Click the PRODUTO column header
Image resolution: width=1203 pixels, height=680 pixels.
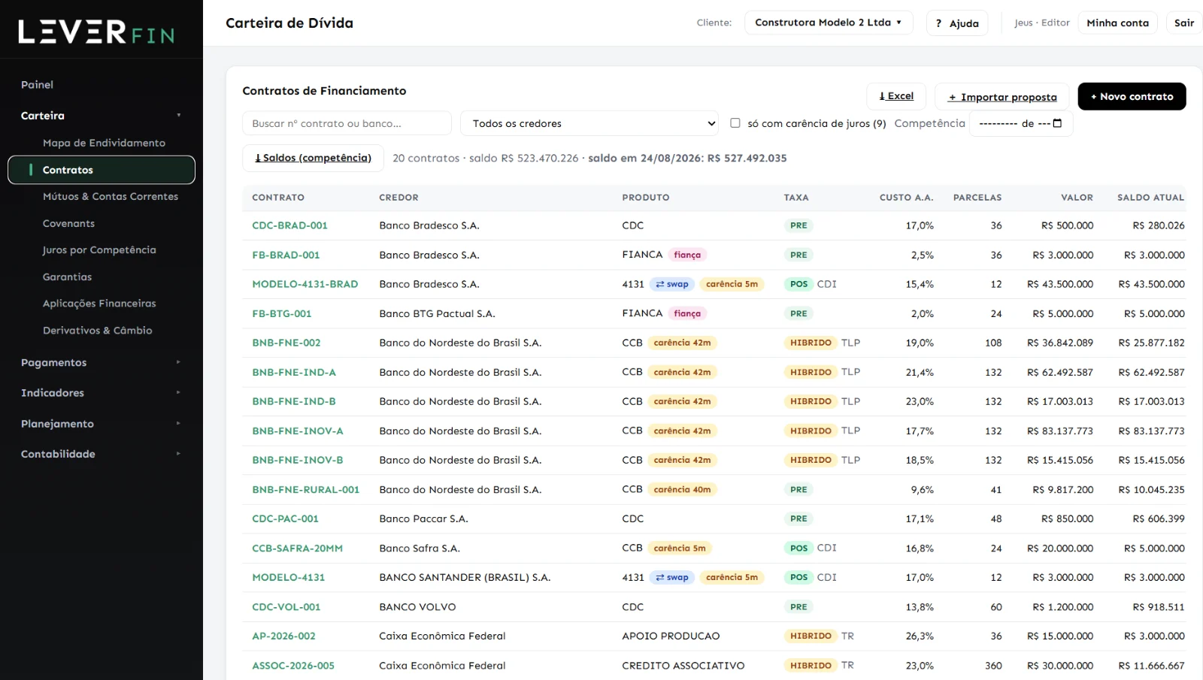[645, 198]
